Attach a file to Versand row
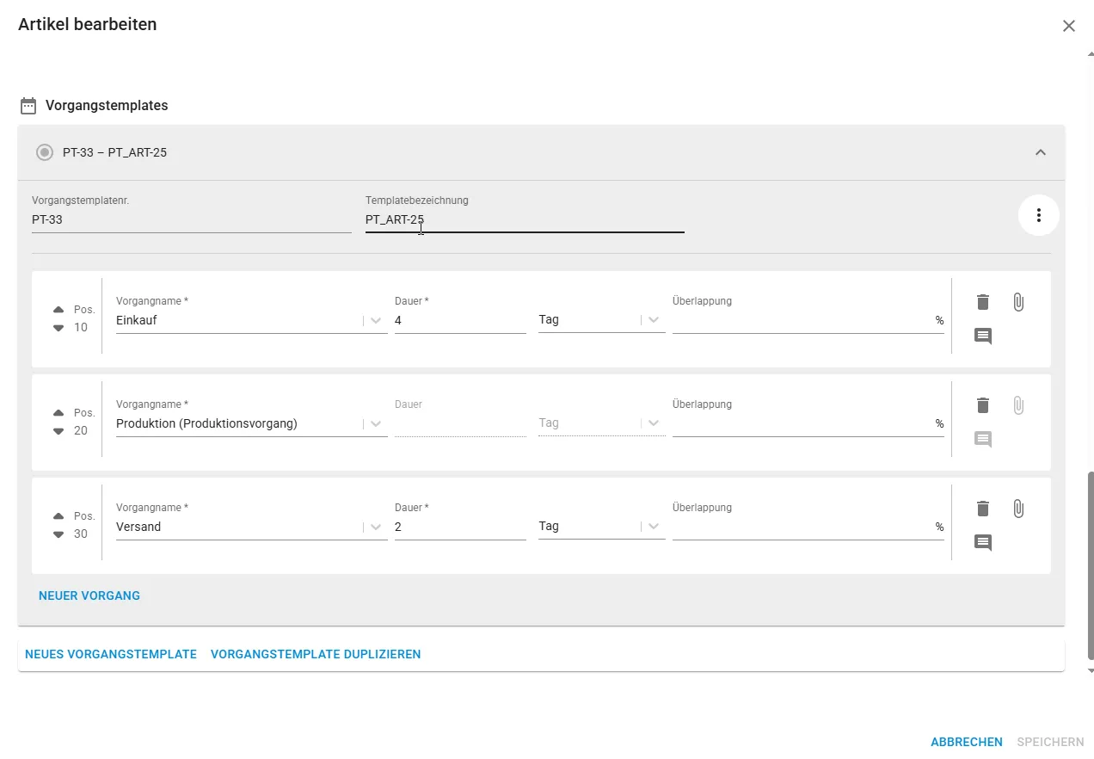Image resolution: width=1094 pixels, height=759 pixels. coord(1018,509)
